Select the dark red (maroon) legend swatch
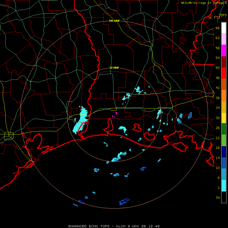This screenshot has height=228, width=228. (x=224, y=62)
